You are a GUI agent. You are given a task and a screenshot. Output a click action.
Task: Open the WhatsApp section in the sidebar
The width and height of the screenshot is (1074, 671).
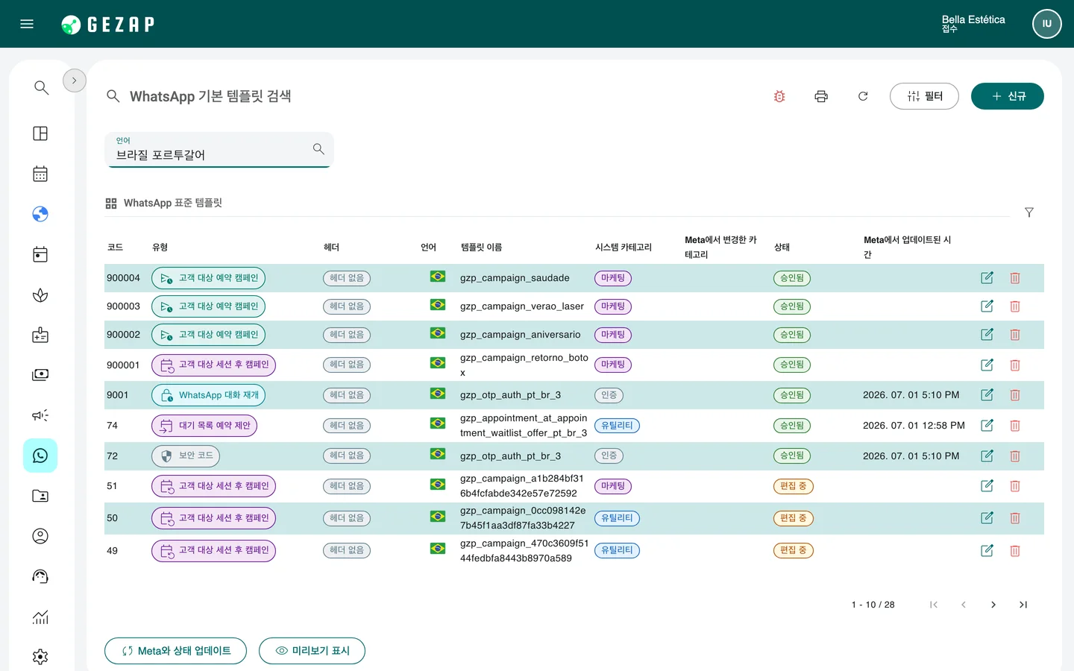40,456
